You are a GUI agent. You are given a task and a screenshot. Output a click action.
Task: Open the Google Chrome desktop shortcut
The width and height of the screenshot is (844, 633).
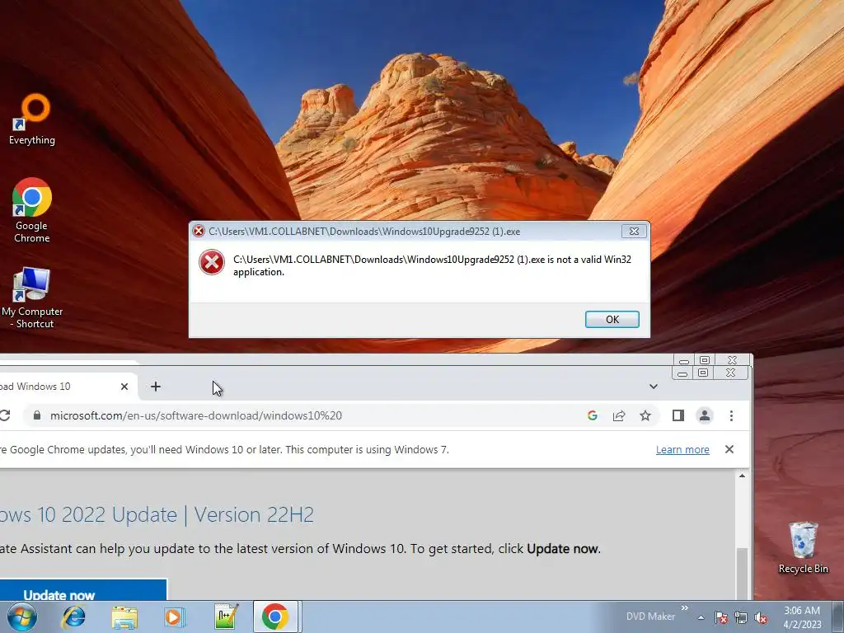click(32, 210)
